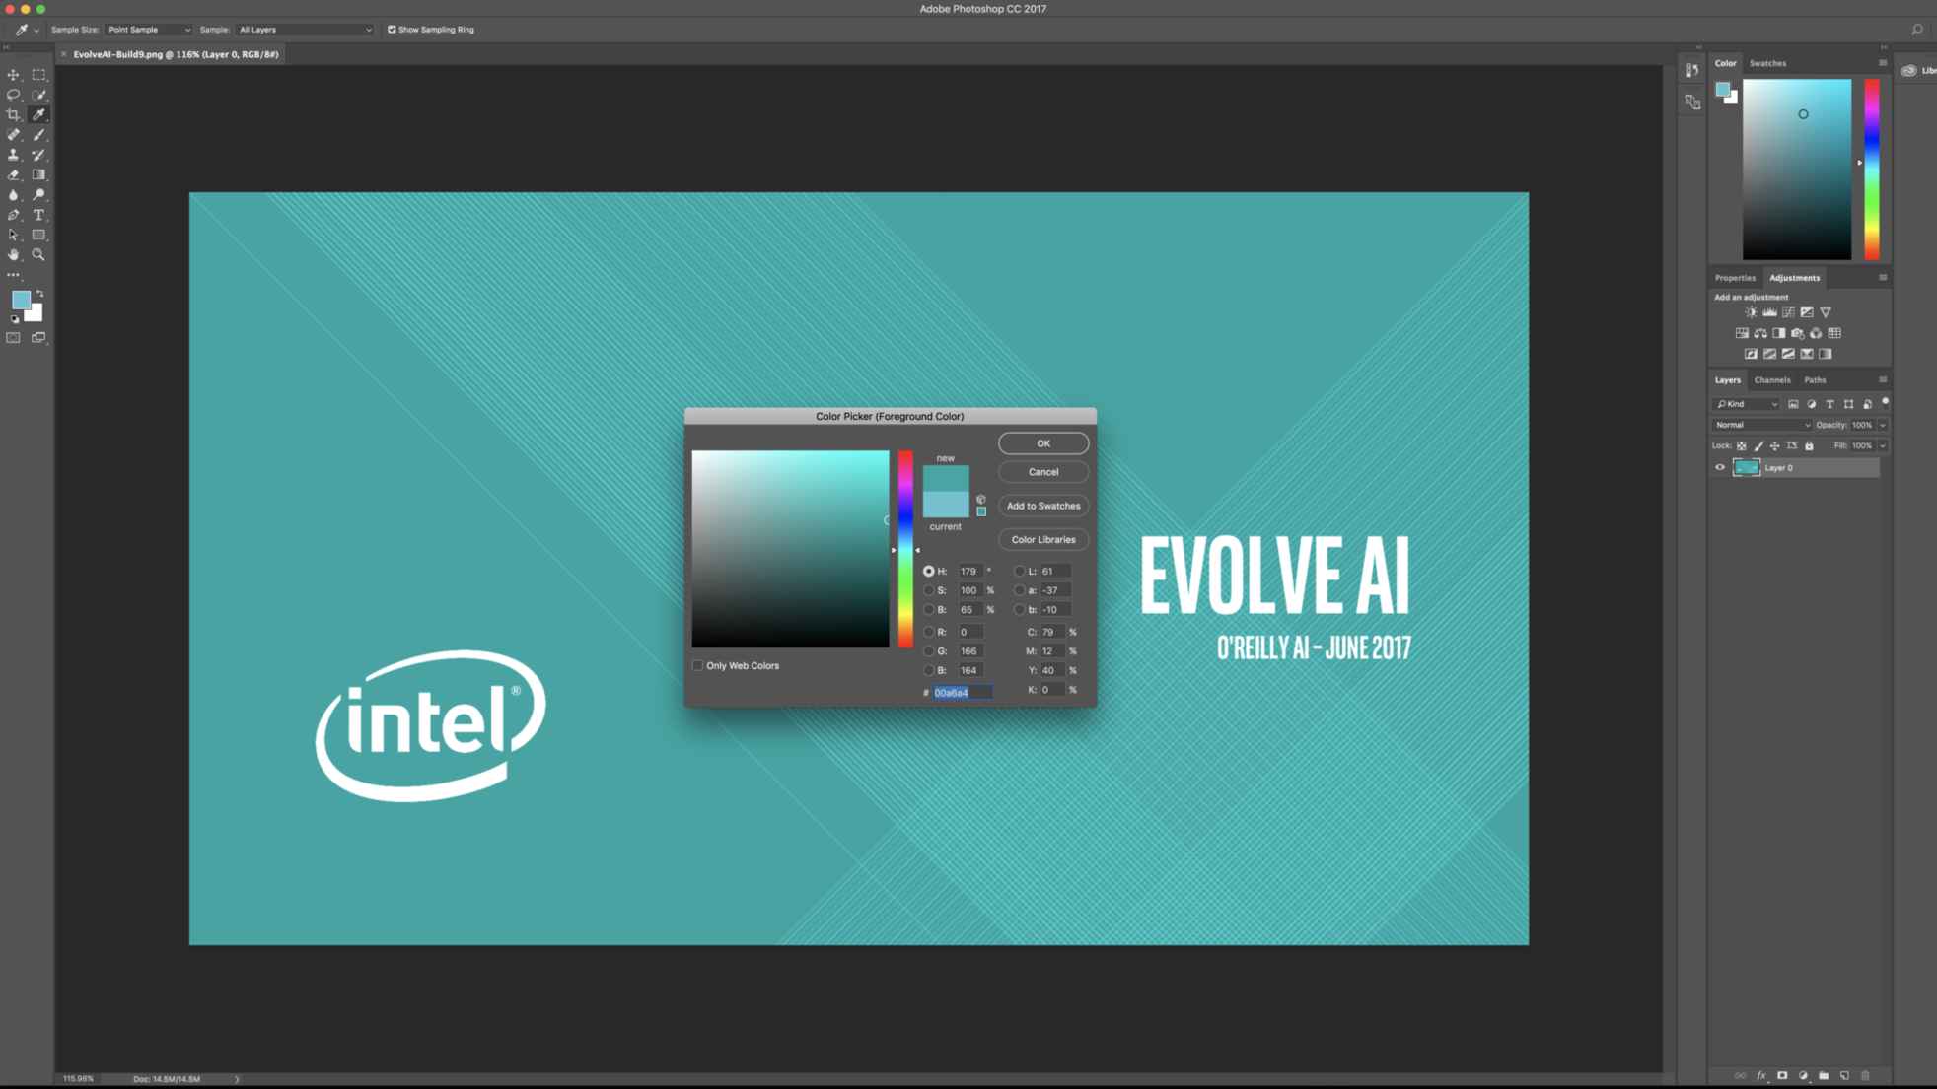
Task: Select the Lasso tool
Action: pos(13,95)
